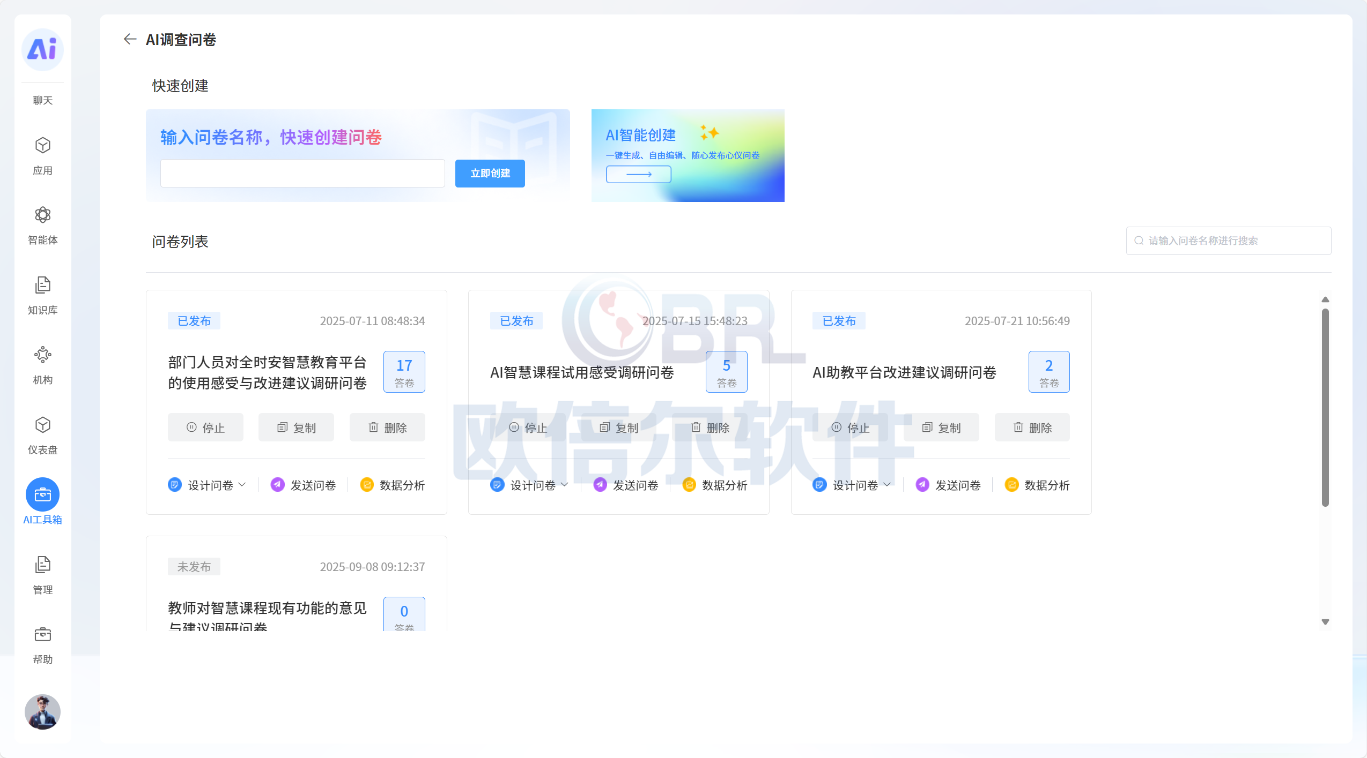This screenshot has width=1367, height=758.
Task: Stop the AI助教平台改进建议调研问卷 survey
Action: point(850,427)
